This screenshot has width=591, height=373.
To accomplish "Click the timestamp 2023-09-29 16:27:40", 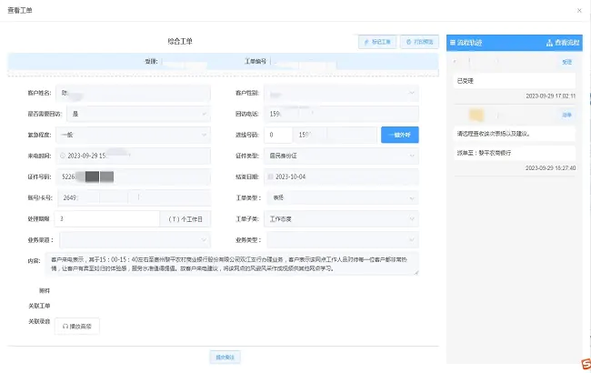I will [x=551, y=167].
